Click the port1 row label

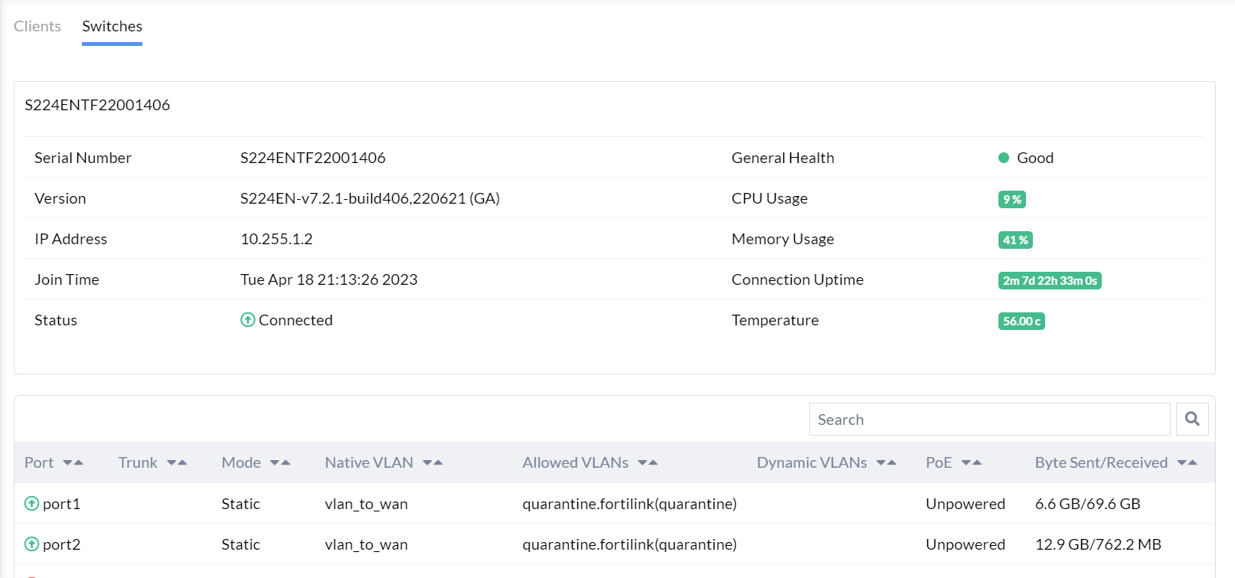point(61,504)
